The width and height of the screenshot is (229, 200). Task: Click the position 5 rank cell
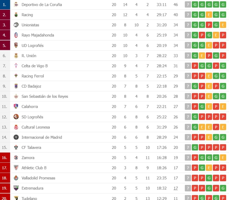(4, 45)
